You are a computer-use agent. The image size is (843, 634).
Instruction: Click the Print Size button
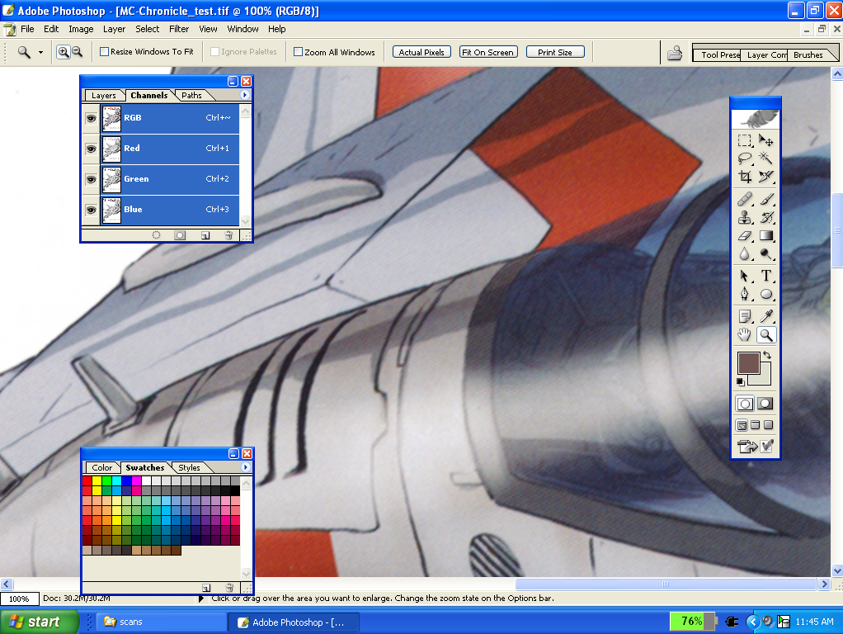[555, 52]
